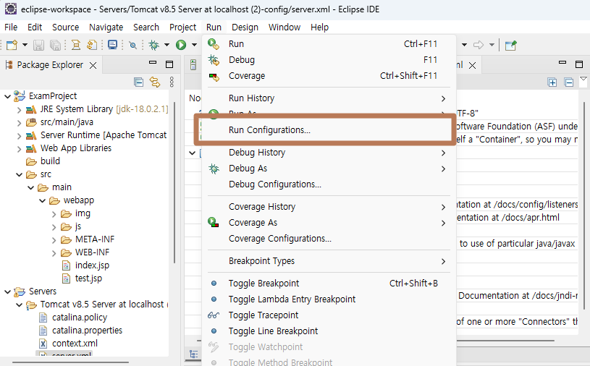Screen dimensions: 590x366
Task: Choose Debug Configurations... entry
Action: (x=329, y=184)
